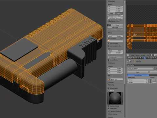Click Apply on the Subsurf modifier
Screen dimensions: 157x118
[x=138, y=72]
